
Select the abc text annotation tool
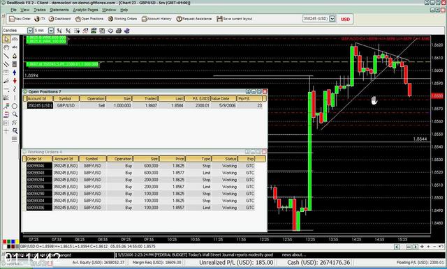(15, 47)
